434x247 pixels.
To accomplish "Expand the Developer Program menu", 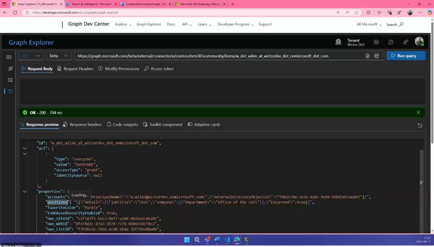I will point(236,24).
